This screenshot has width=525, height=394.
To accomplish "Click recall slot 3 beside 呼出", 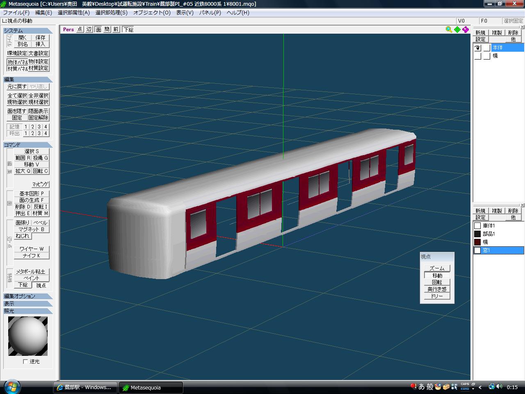I will tap(39, 133).
